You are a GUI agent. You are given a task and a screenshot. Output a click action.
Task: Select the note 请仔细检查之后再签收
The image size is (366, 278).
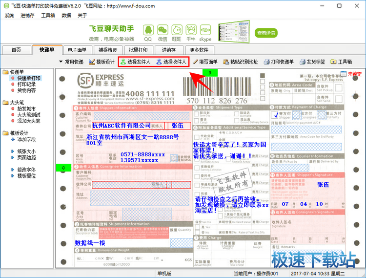(231, 205)
